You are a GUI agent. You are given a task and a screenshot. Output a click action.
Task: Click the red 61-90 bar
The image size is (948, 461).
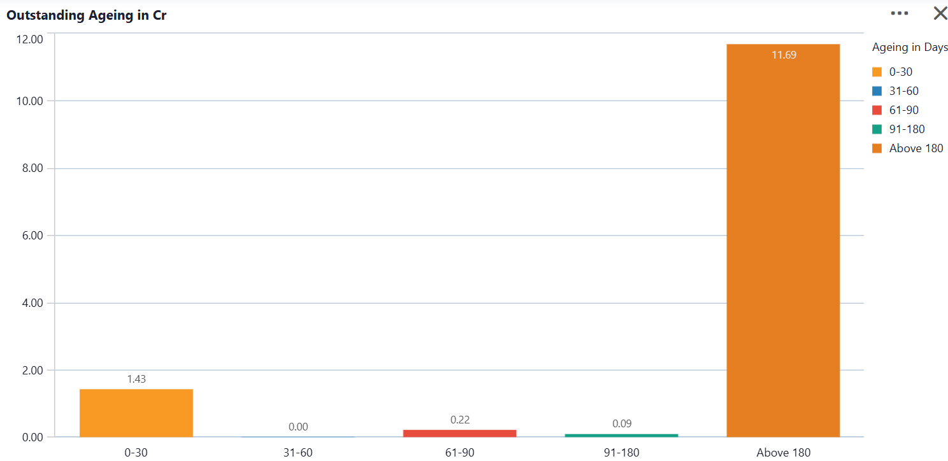pos(459,433)
